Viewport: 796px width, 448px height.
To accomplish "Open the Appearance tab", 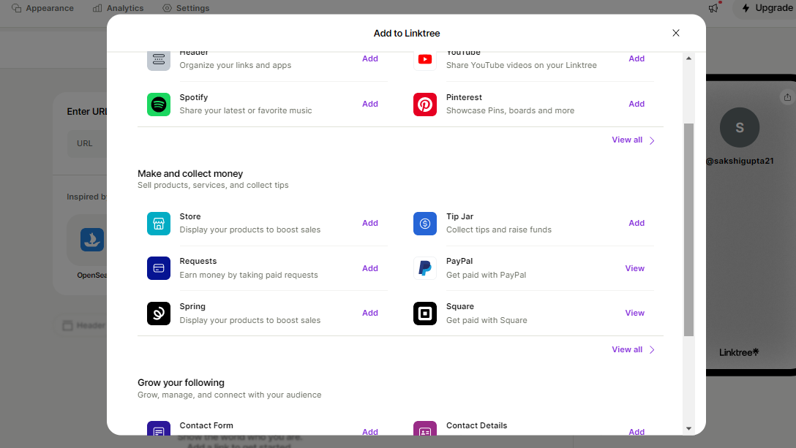I will (43, 8).
